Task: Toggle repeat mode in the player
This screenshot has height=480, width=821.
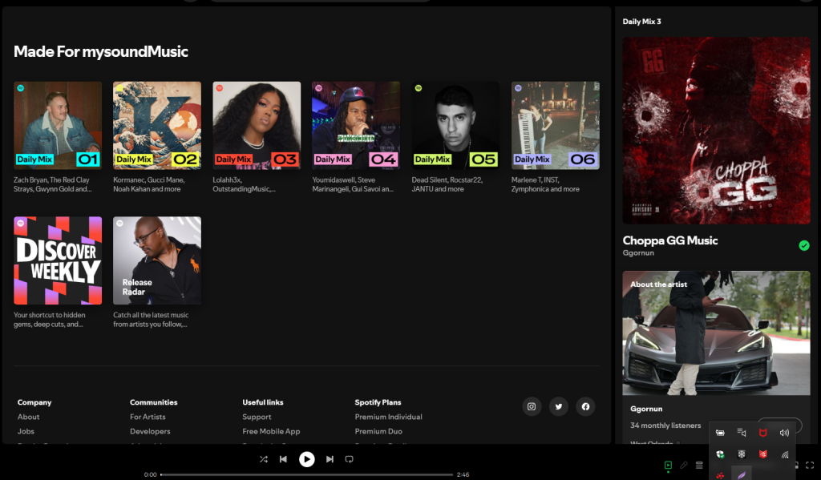Action: (x=350, y=459)
